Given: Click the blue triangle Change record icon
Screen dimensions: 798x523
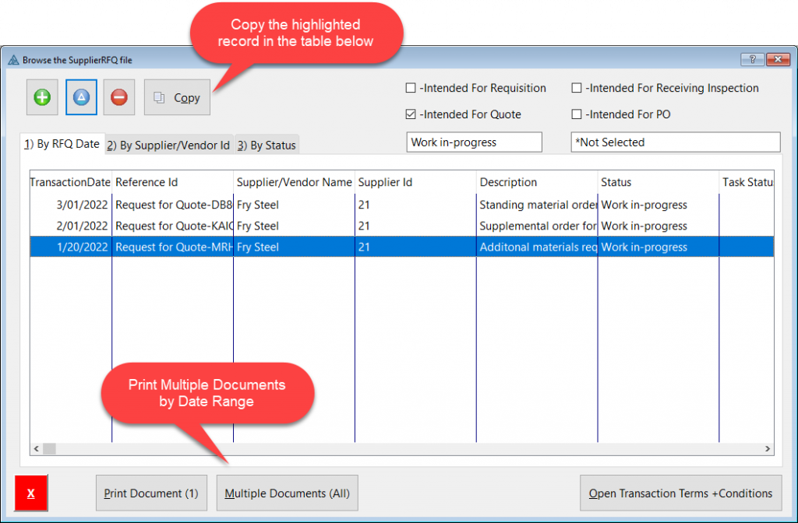Looking at the screenshot, I should [x=81, y=97].
